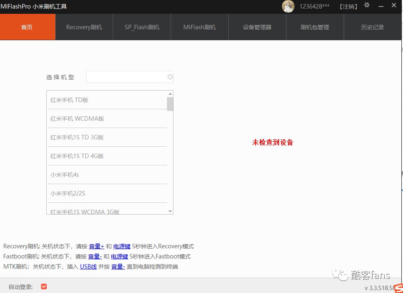Select 红米手机1S WCDMA 3G版 in the list

(107, 209)
